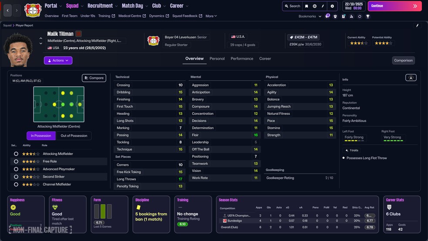This screenshot has height=241, width=428.
Task: Open the tactics board icon in the bookmarks row
Action: (343, 17)
